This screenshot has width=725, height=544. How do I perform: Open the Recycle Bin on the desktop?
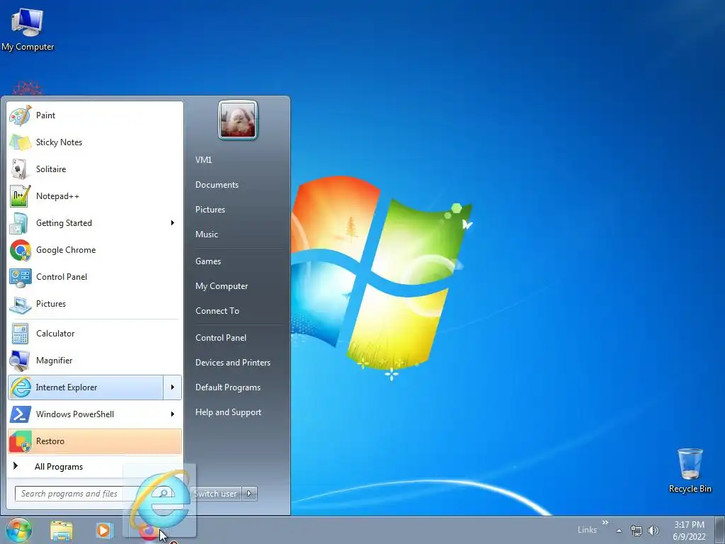[690, 470]
